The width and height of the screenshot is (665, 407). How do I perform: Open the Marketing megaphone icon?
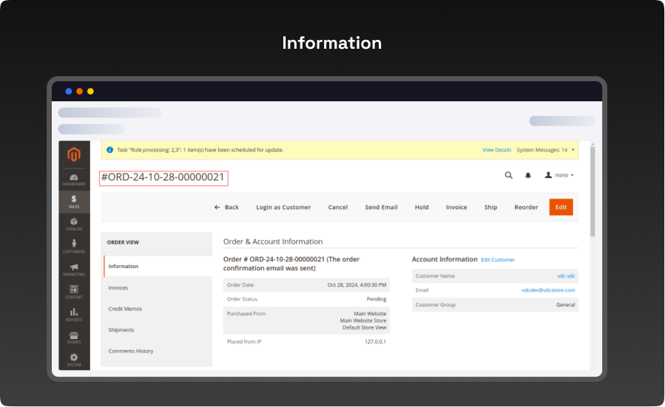point(74,270)
